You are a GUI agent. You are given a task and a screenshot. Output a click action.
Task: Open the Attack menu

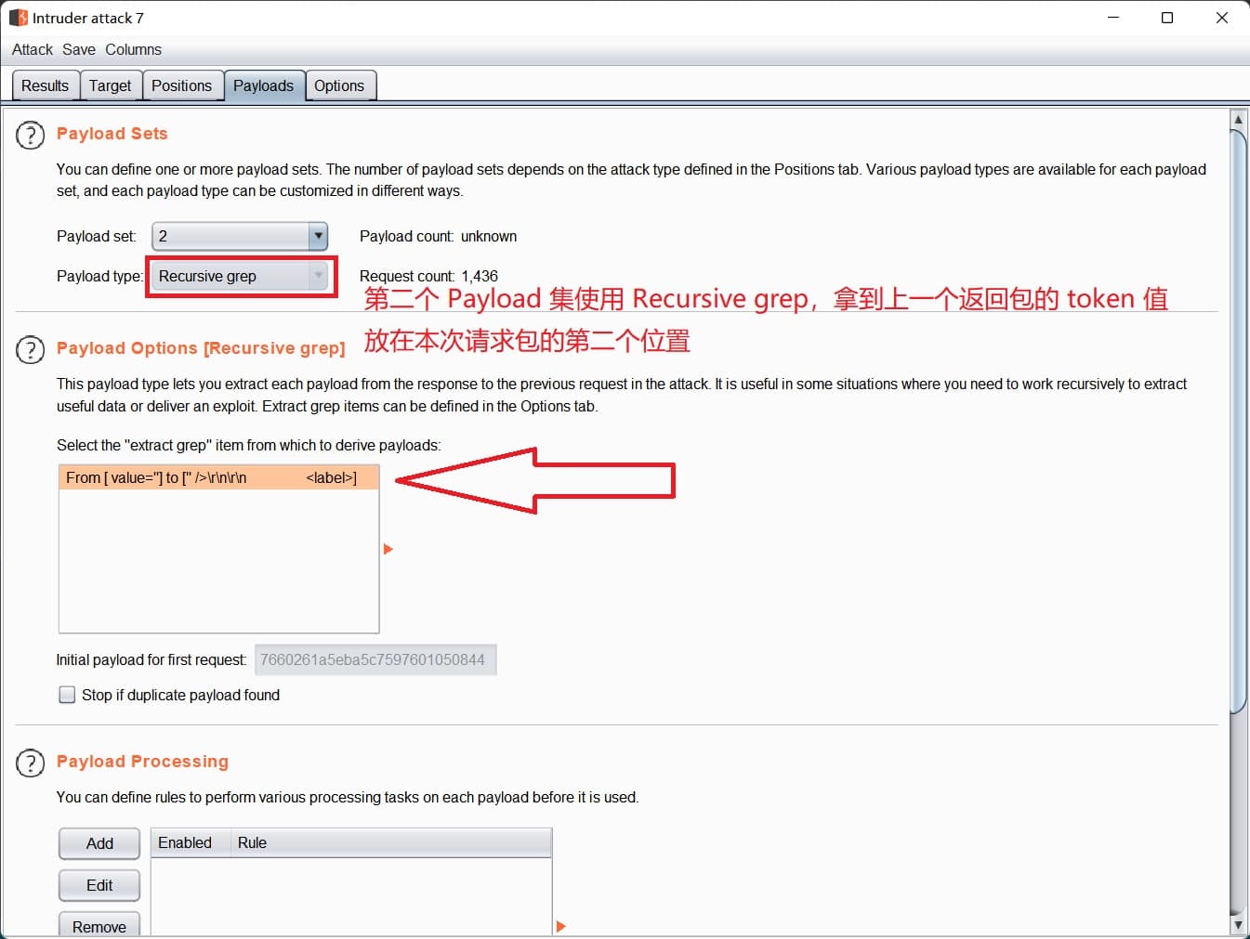pyautogui.click(x=33, y=49)
